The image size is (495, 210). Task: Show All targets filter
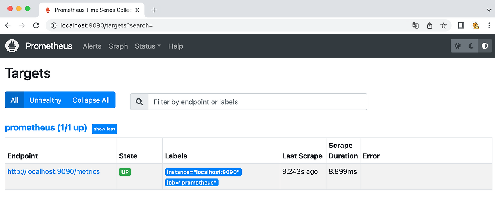(x=14, y=100)
